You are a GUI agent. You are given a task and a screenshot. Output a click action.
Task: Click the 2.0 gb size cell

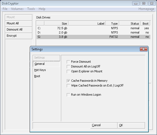coord(63,33)
